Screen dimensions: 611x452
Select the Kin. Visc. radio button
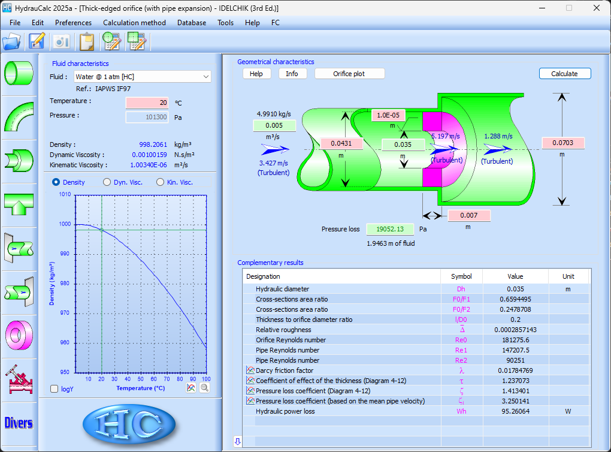click(160, 182)
